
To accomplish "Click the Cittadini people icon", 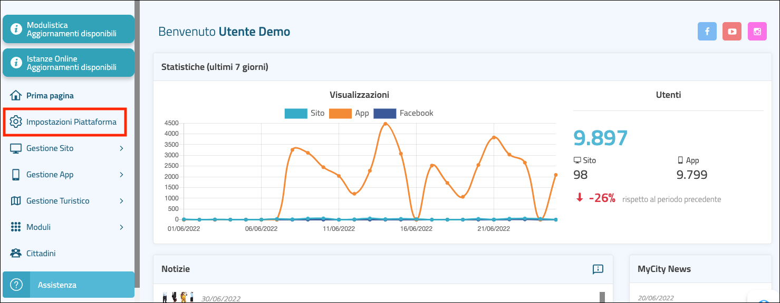I will (x=16, y=254).
